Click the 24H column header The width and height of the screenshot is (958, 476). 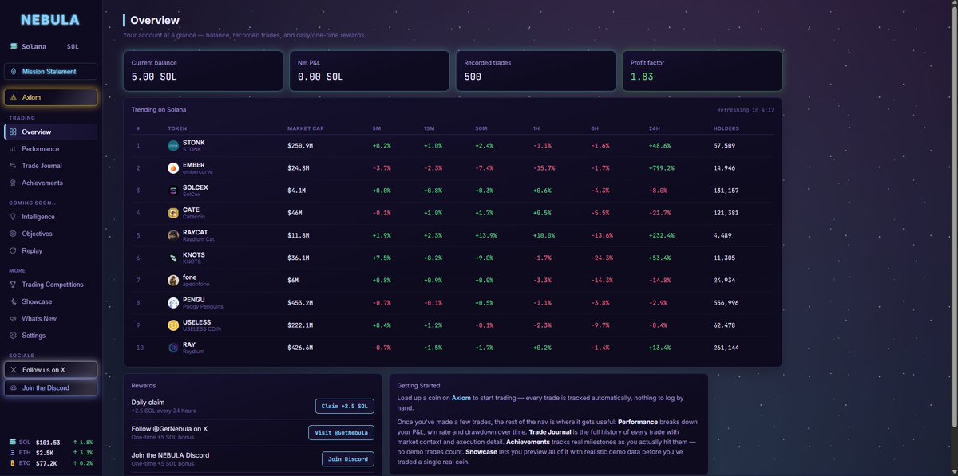tap(654, 128)
